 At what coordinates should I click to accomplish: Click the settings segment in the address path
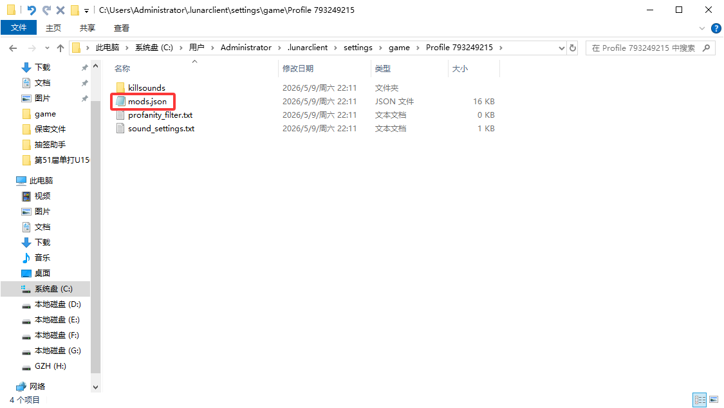(x=358, y=48)
